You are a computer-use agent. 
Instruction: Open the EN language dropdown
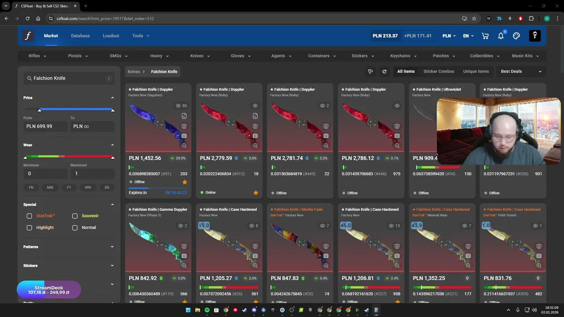pos(468,36)
